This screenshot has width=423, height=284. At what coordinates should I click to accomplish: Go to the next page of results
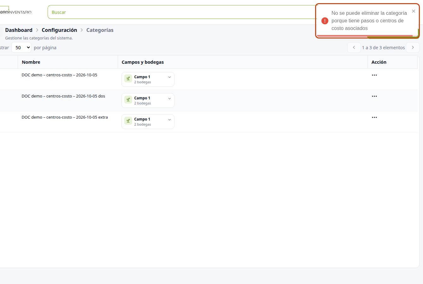(413, 47)
